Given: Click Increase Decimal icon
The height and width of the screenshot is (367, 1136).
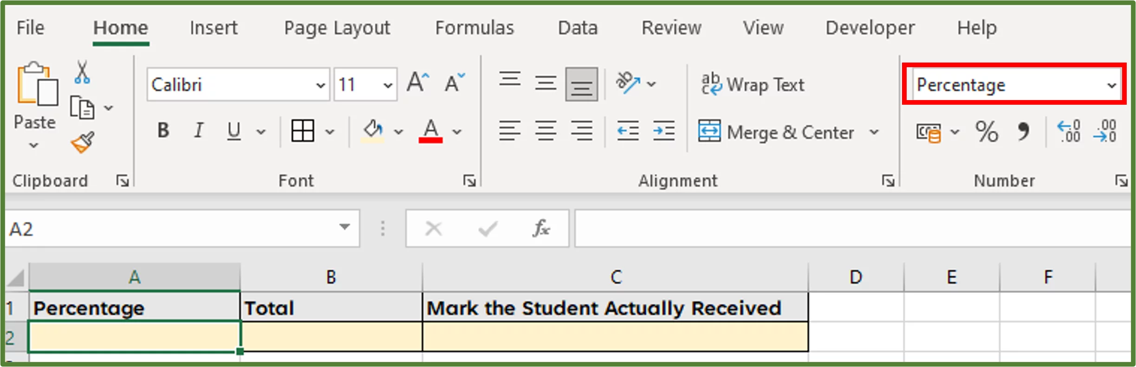Looking at the screenshot, I should click(x=1069, y=132).
